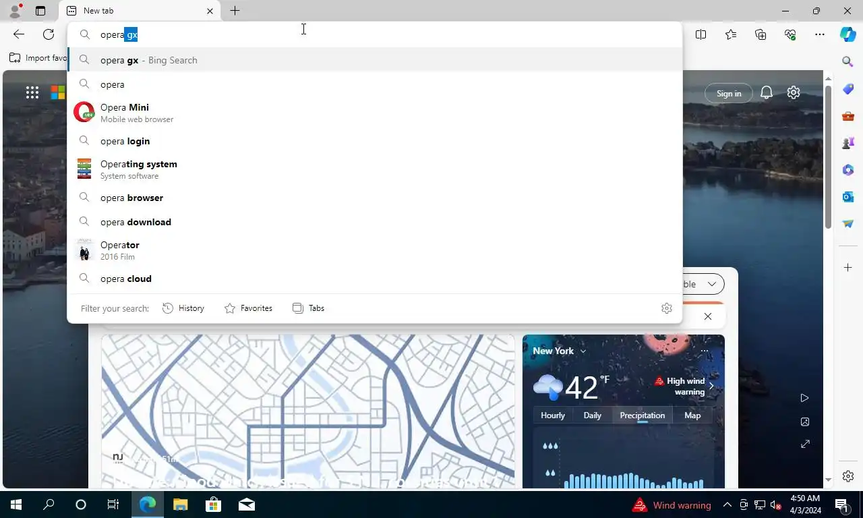Show hidden tray icons chevron

727,505
